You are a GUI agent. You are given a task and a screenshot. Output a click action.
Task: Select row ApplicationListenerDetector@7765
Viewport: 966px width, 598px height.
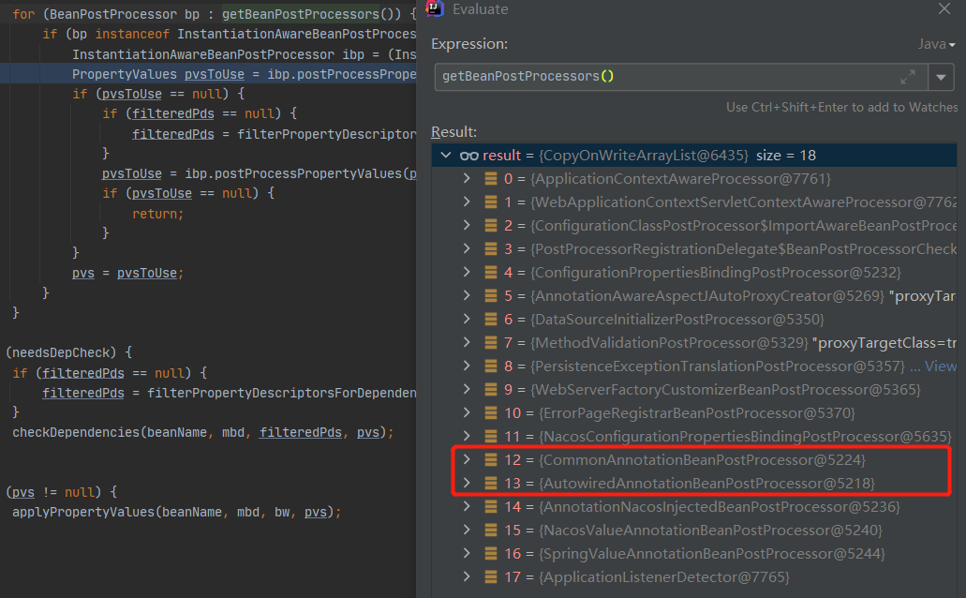694,577
